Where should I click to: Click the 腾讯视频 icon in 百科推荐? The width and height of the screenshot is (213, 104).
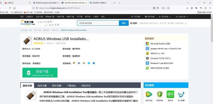coord(149,94)
